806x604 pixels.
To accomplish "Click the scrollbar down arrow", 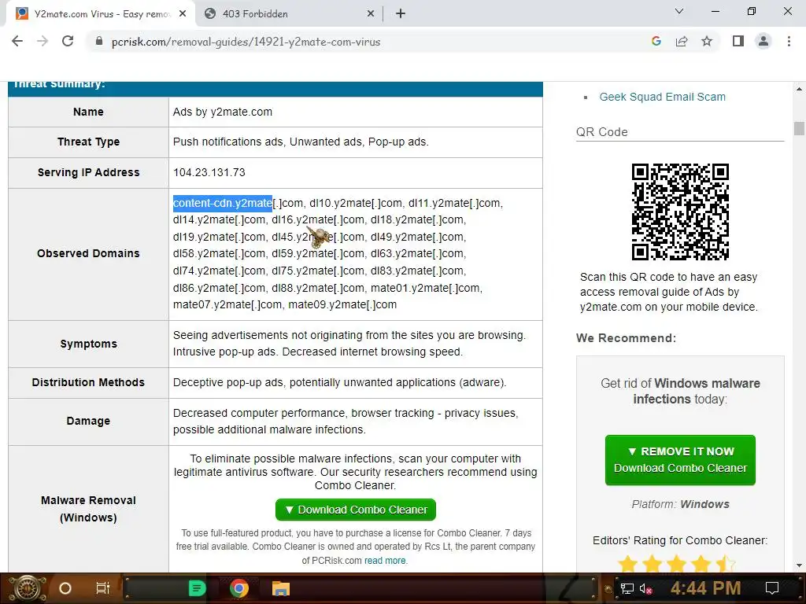I will tap(799, 565).
